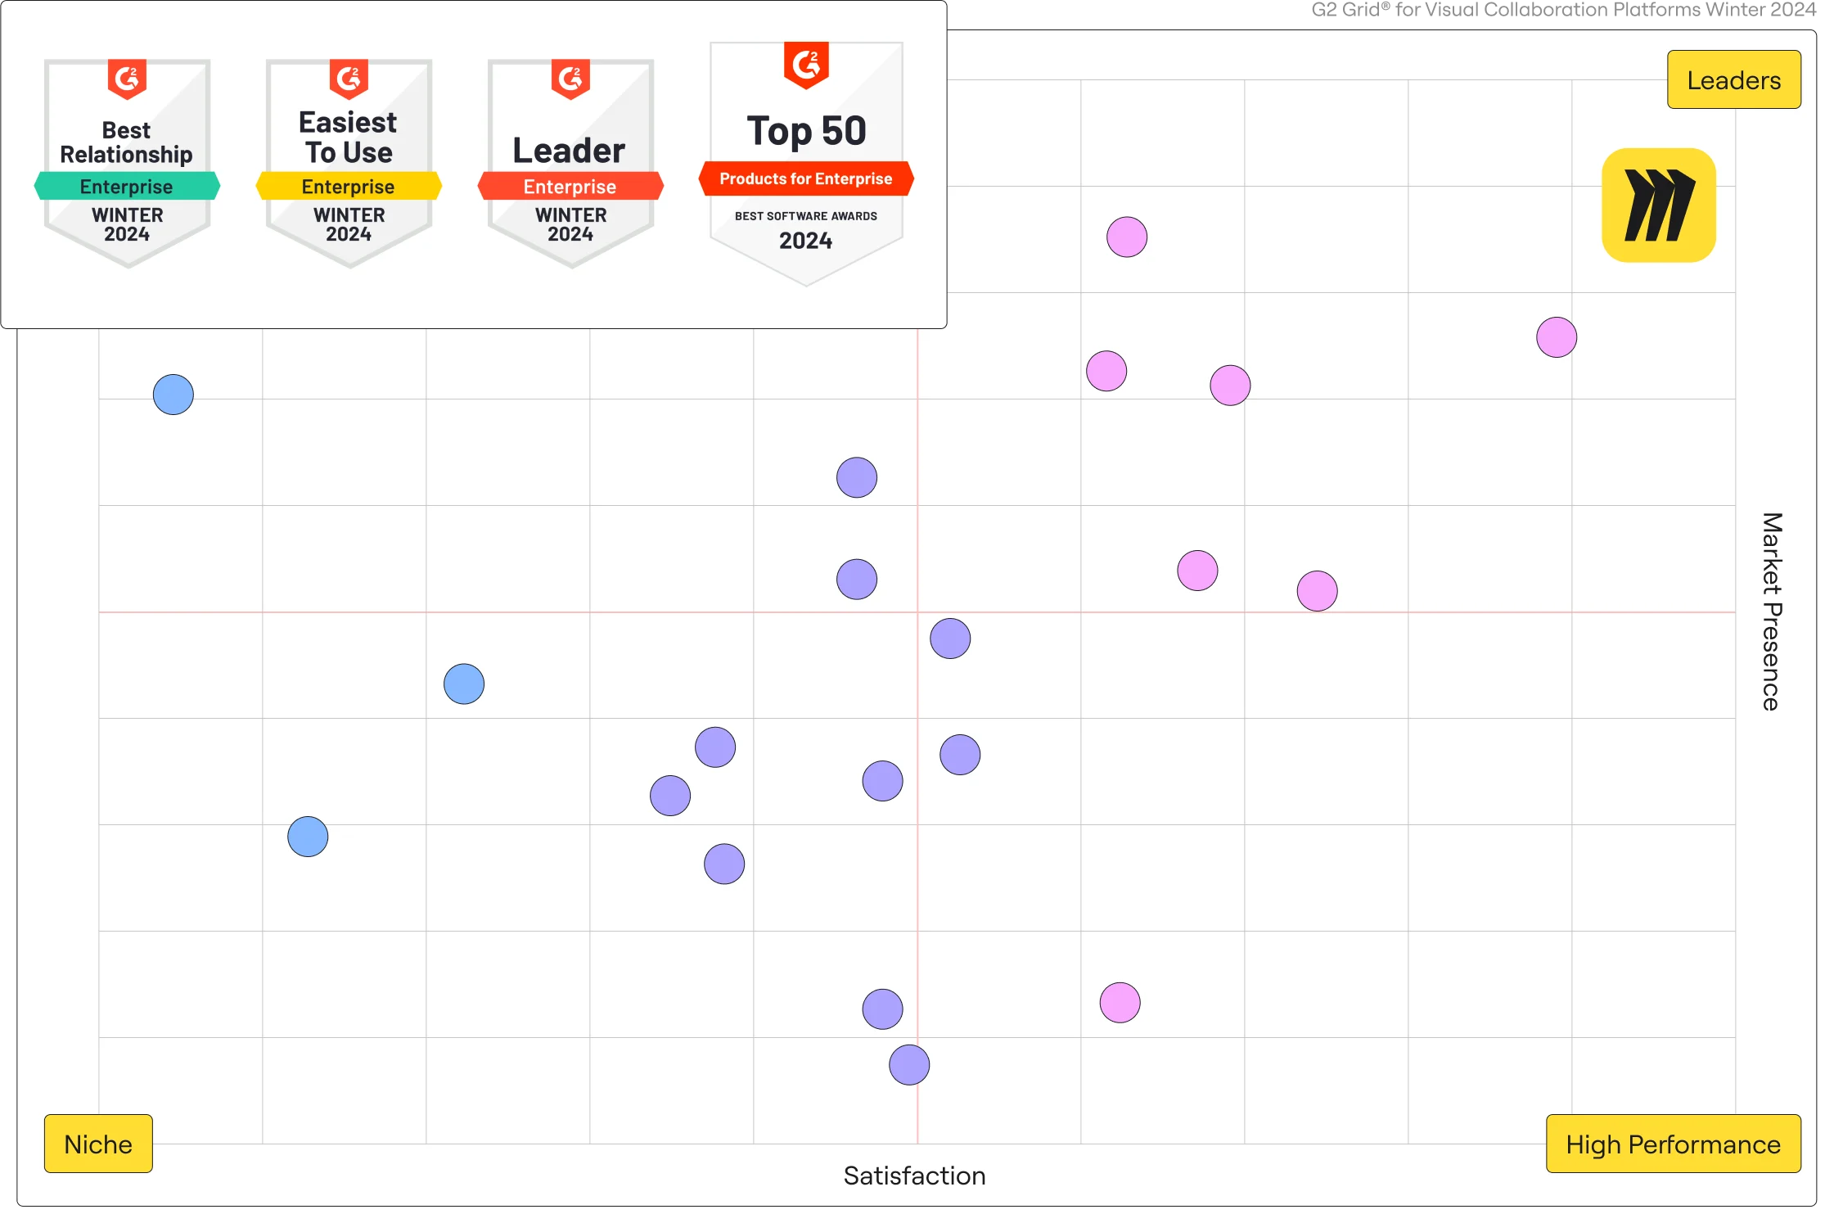Select the Niche quadrant label
Viewport: 1834px width, 1223px height.
coord(98,1144)
